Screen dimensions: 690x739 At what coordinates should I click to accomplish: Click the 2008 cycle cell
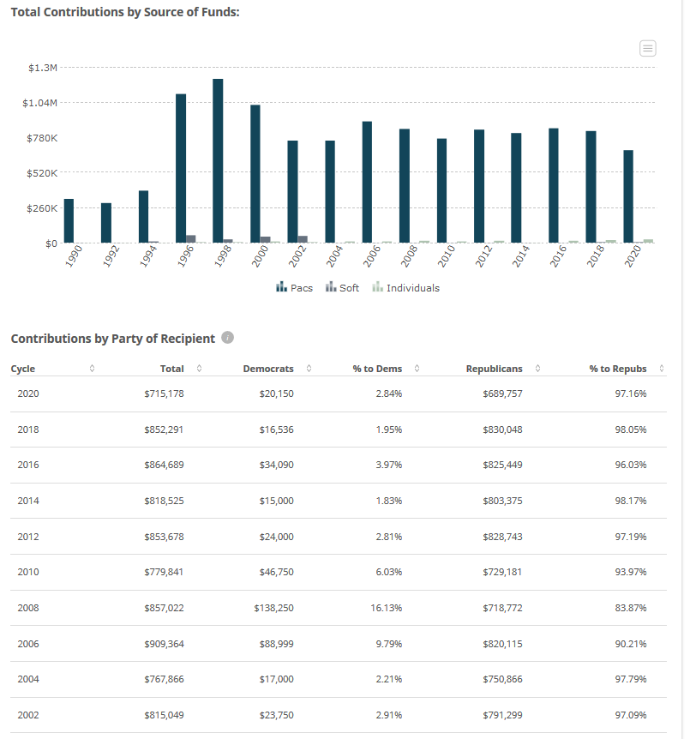pyautogui.click(x=28, y=608)
